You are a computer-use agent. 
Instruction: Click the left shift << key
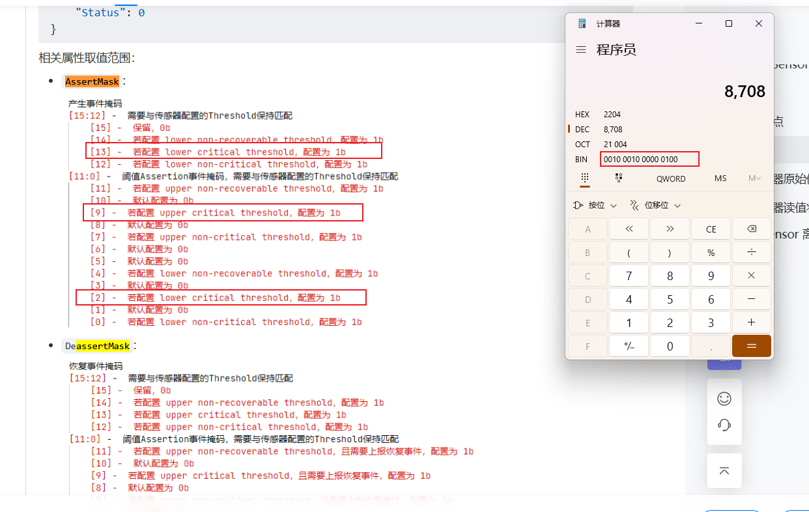click(x=629, y=229)
